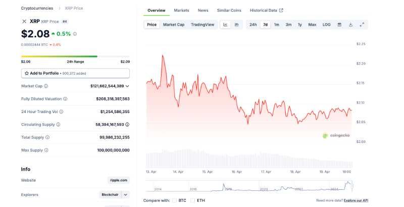Image resolution: width=404 pixels, height=207 pixels.
Task: Open Blockchair explorers dropdown arrow
Action: (125, 195)
